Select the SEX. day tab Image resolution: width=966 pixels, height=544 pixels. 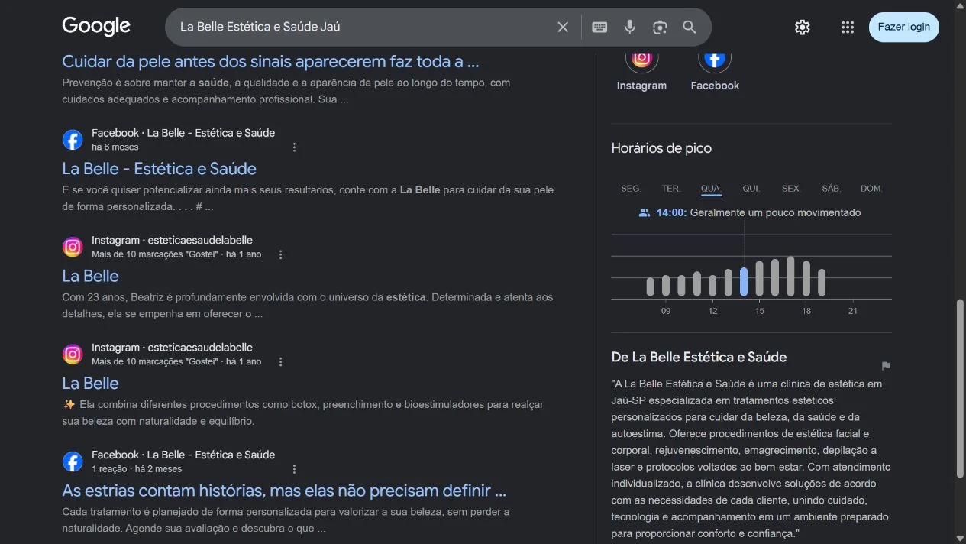click(x=791, y=189)
